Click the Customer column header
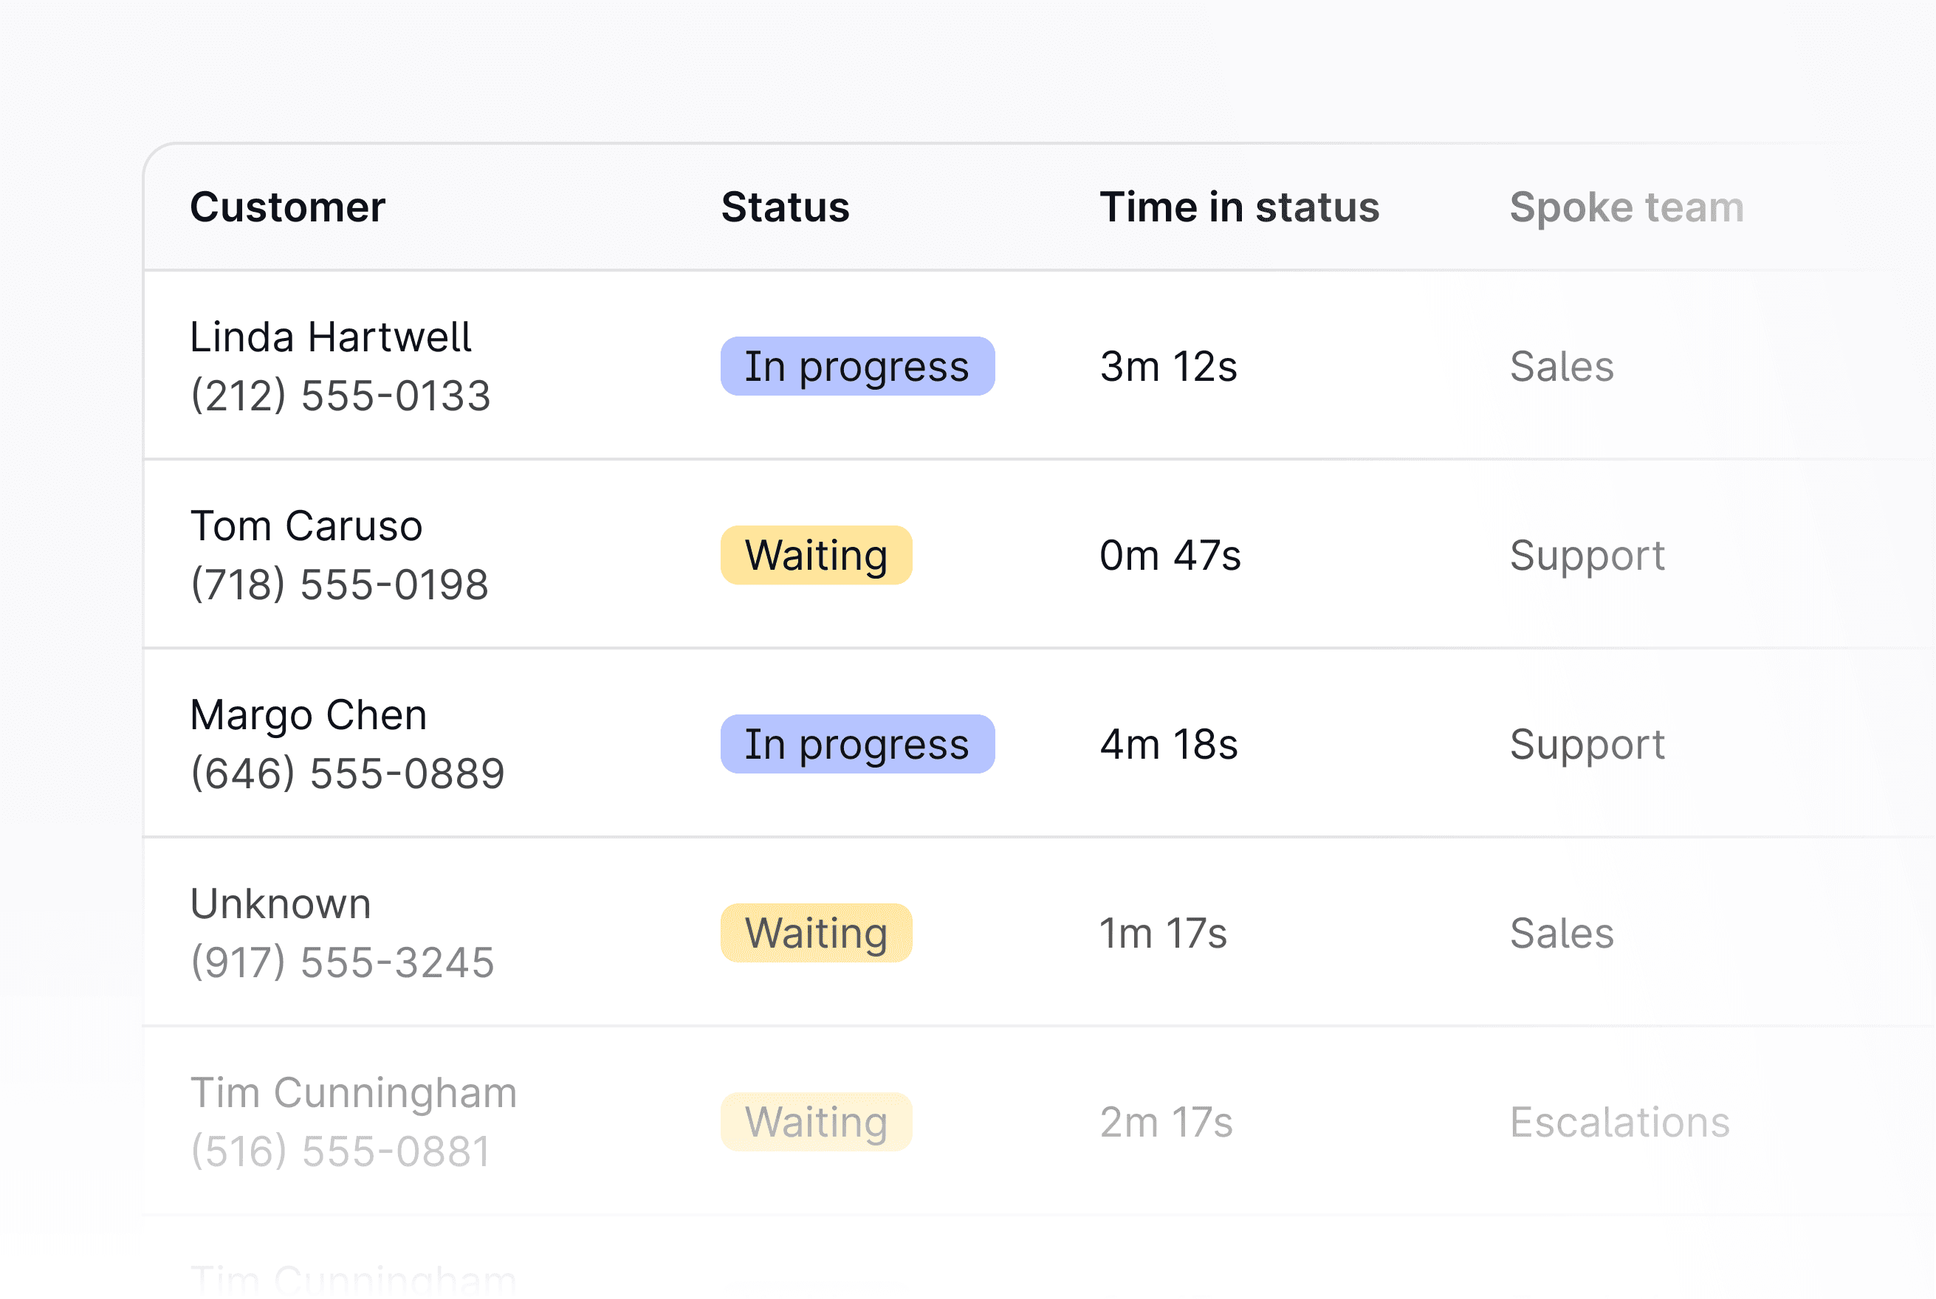 point(286,207)
